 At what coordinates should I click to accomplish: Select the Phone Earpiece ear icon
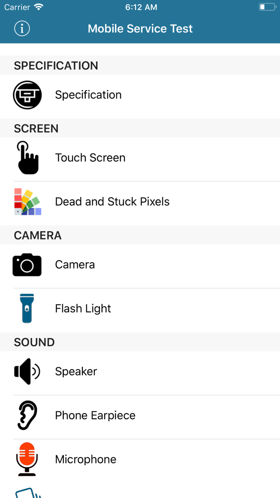(x=27, y=416)
